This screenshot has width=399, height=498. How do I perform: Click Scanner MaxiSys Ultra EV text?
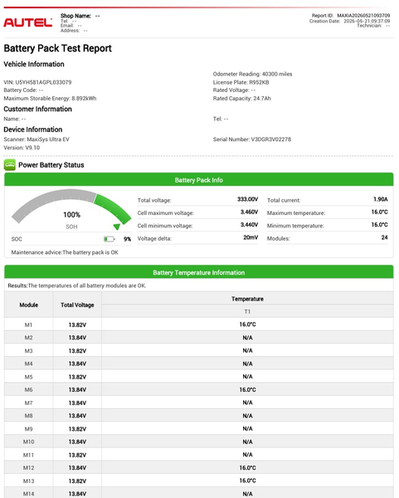[36, 139]
